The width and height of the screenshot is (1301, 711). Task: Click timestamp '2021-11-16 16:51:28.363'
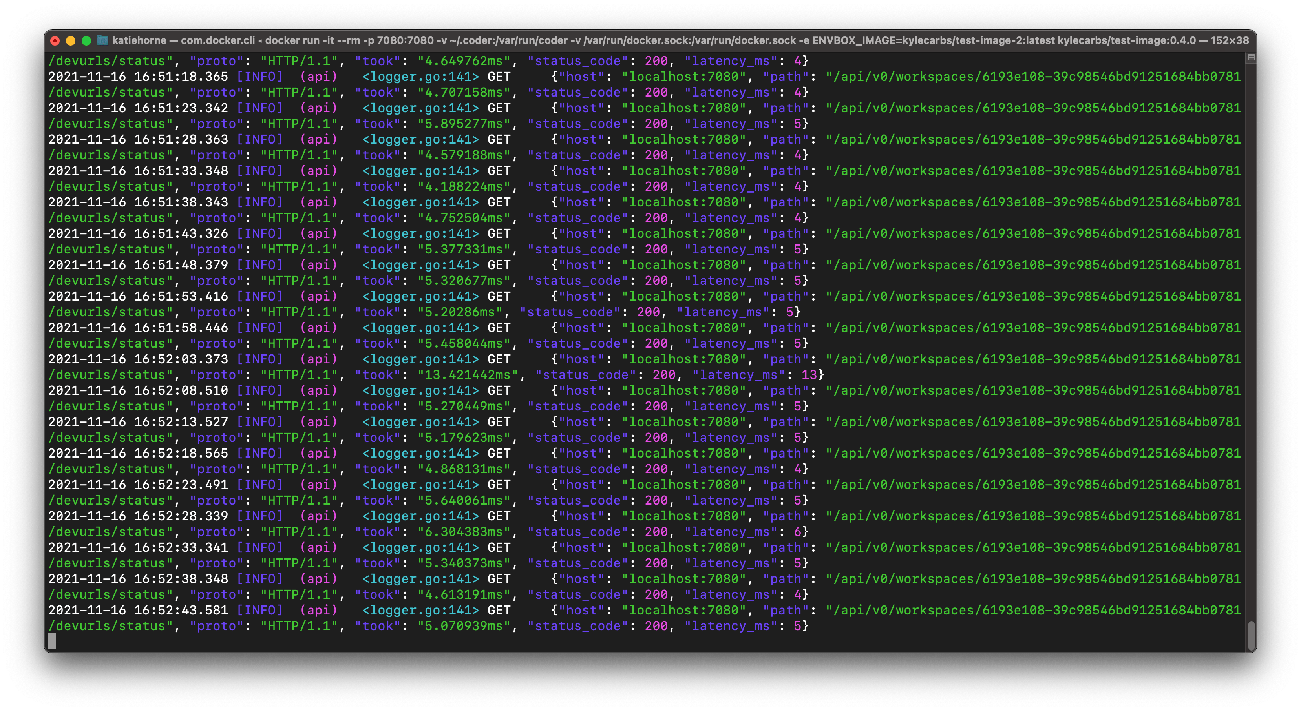tap(138, 139)
